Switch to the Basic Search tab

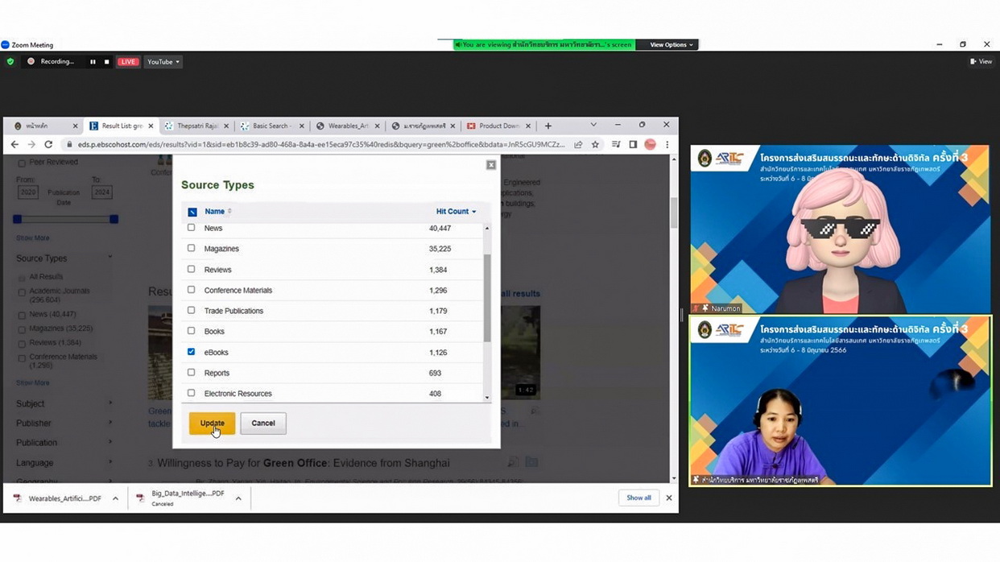[271, 126]
